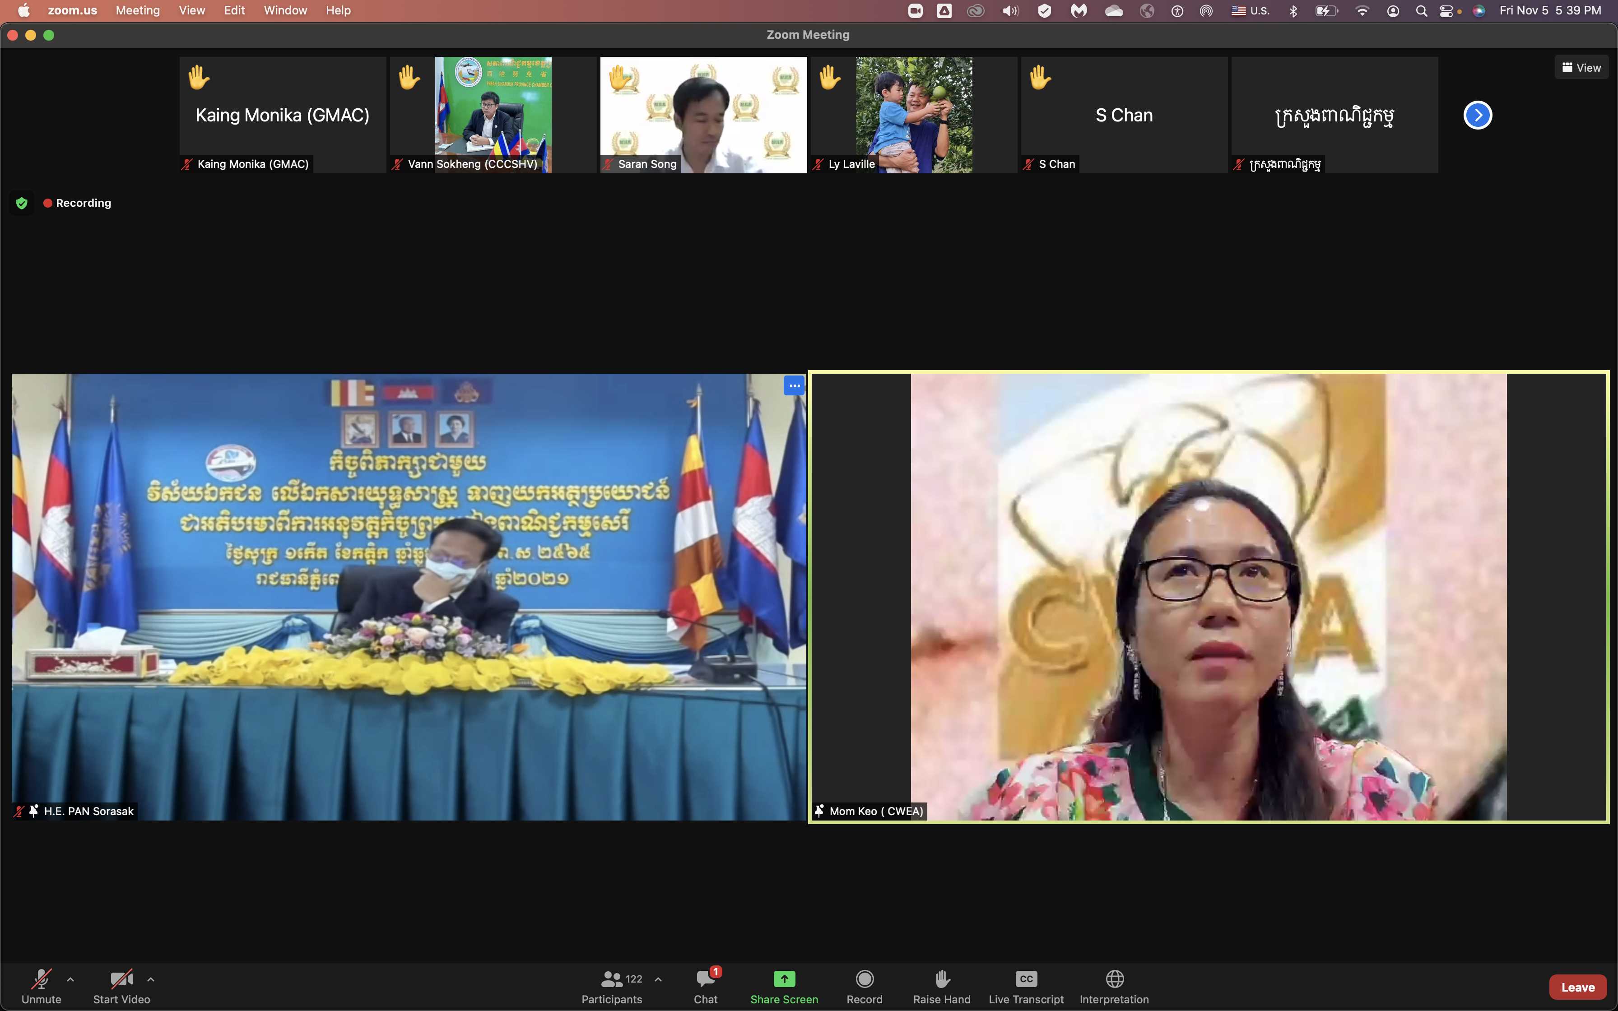1618x1011 pixels.
Task: Open the user account menu bar icon
Action: [1393, 11]
